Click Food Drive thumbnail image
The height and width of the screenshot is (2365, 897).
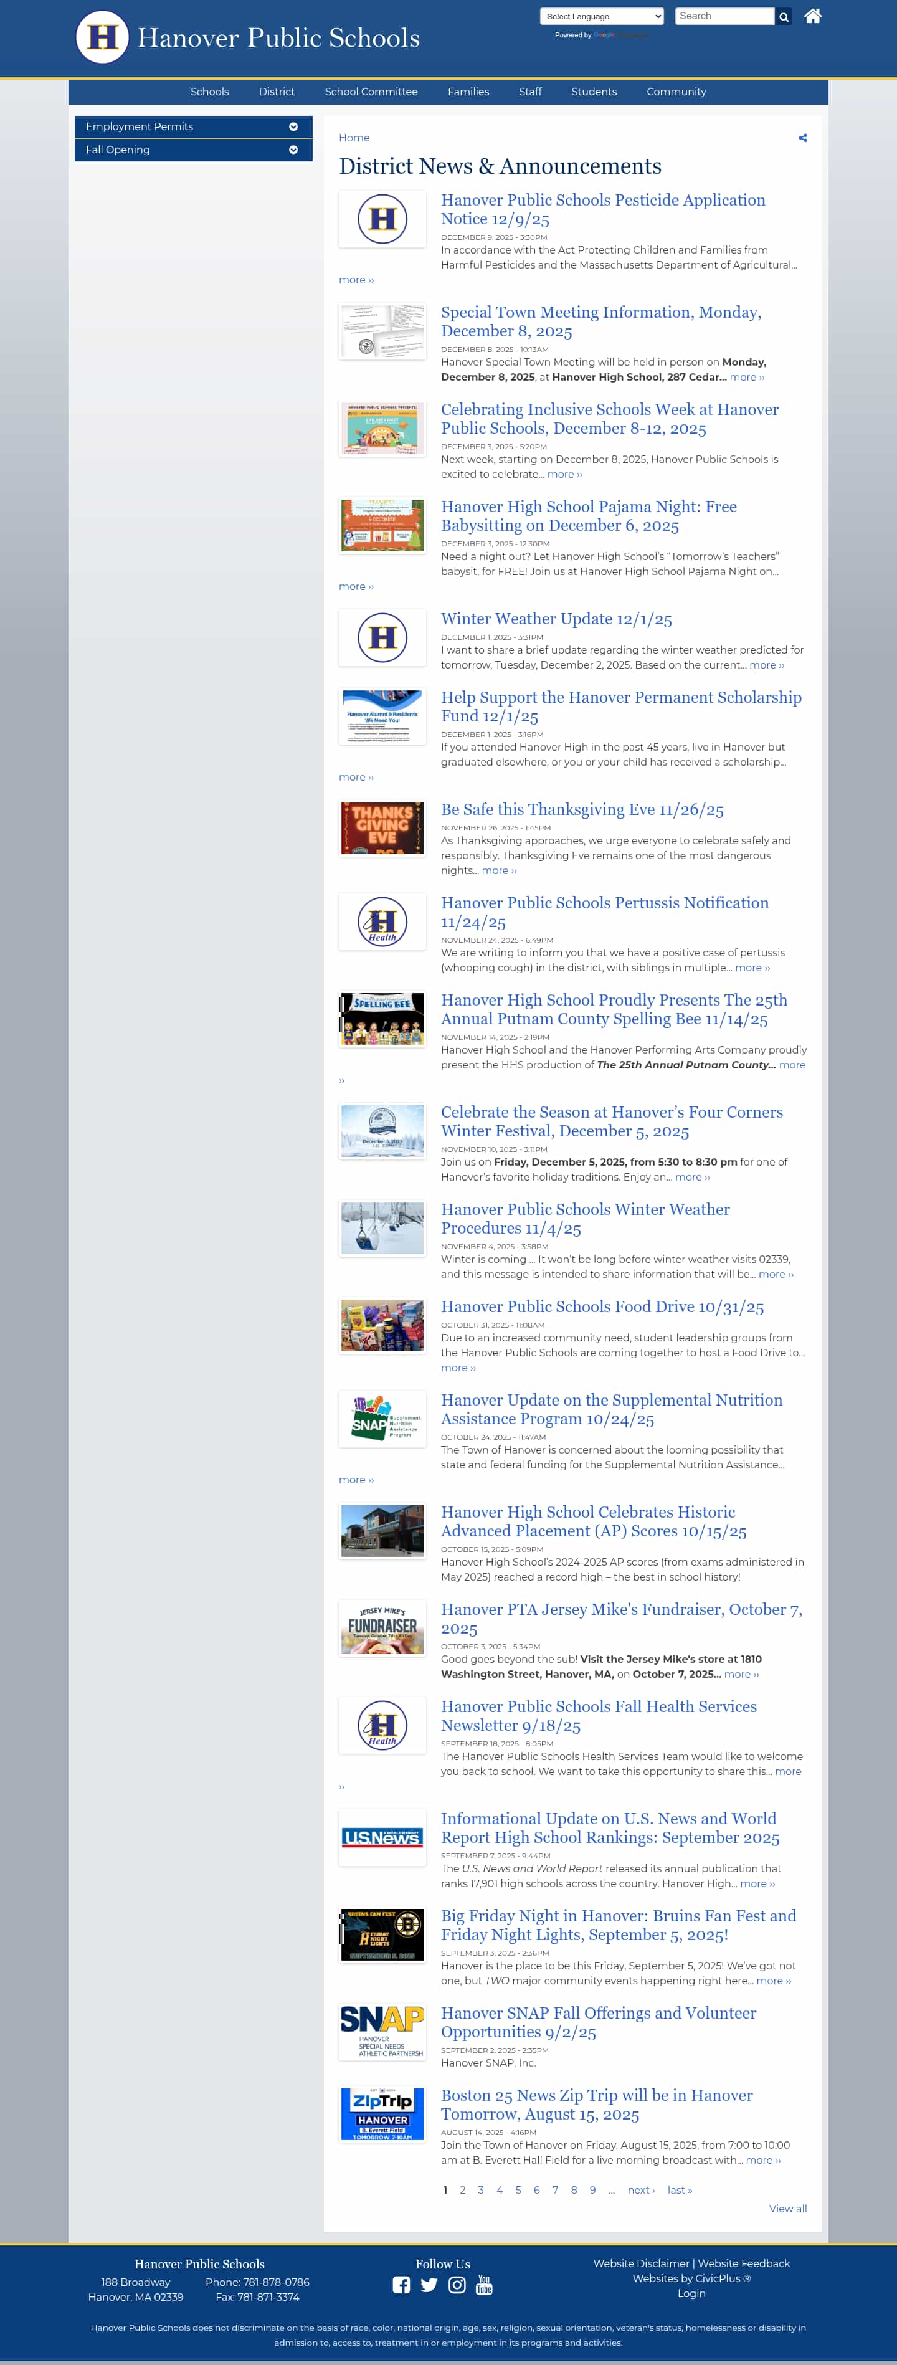point(382,1326)
